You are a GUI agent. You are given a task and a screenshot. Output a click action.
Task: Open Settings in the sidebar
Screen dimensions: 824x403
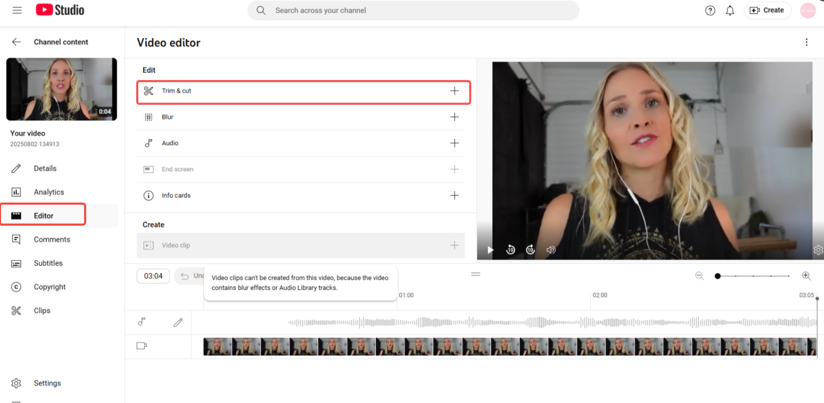47,383
